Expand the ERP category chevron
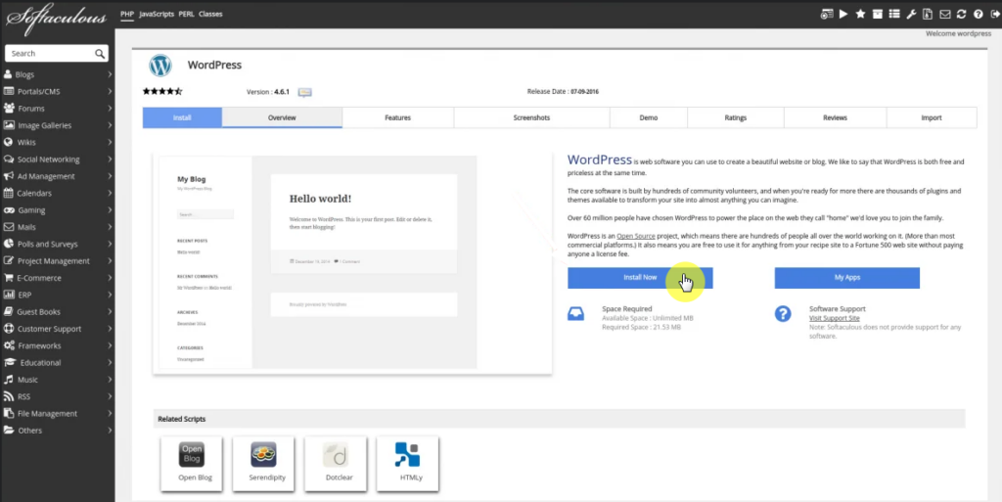1002x502 pixels. pyautogui.click(x=110, y=295)
